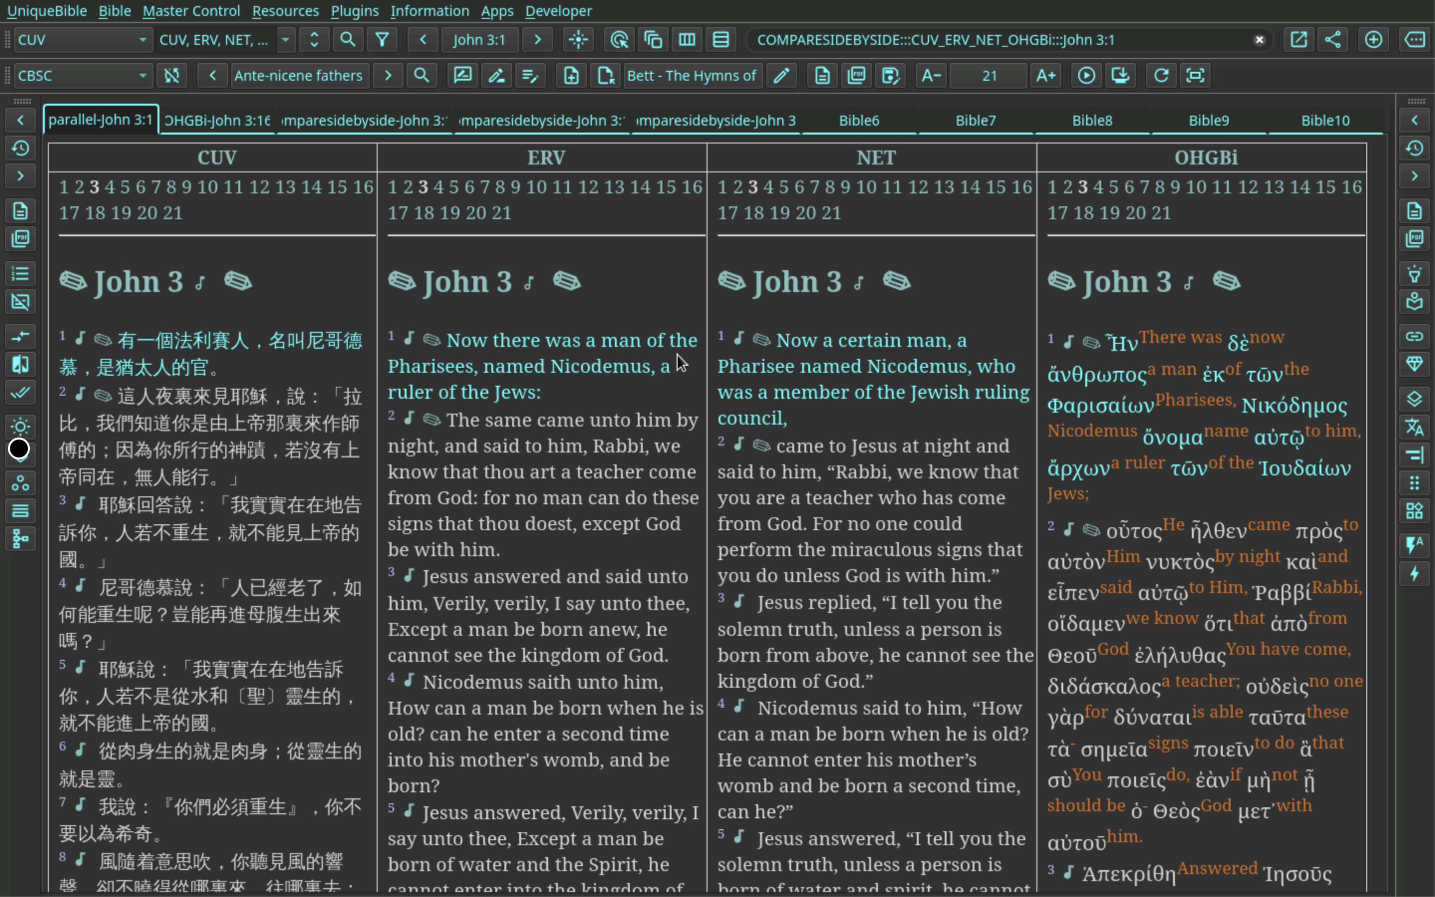Viewport: 1435px width, 897px height.
Task: Go to previous book before Ante-nicene fathers
Action: click(213, 75)
